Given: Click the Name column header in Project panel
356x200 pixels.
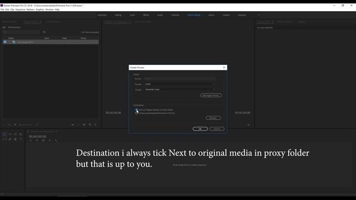Looking at the screenshot, I should (11, 38).
